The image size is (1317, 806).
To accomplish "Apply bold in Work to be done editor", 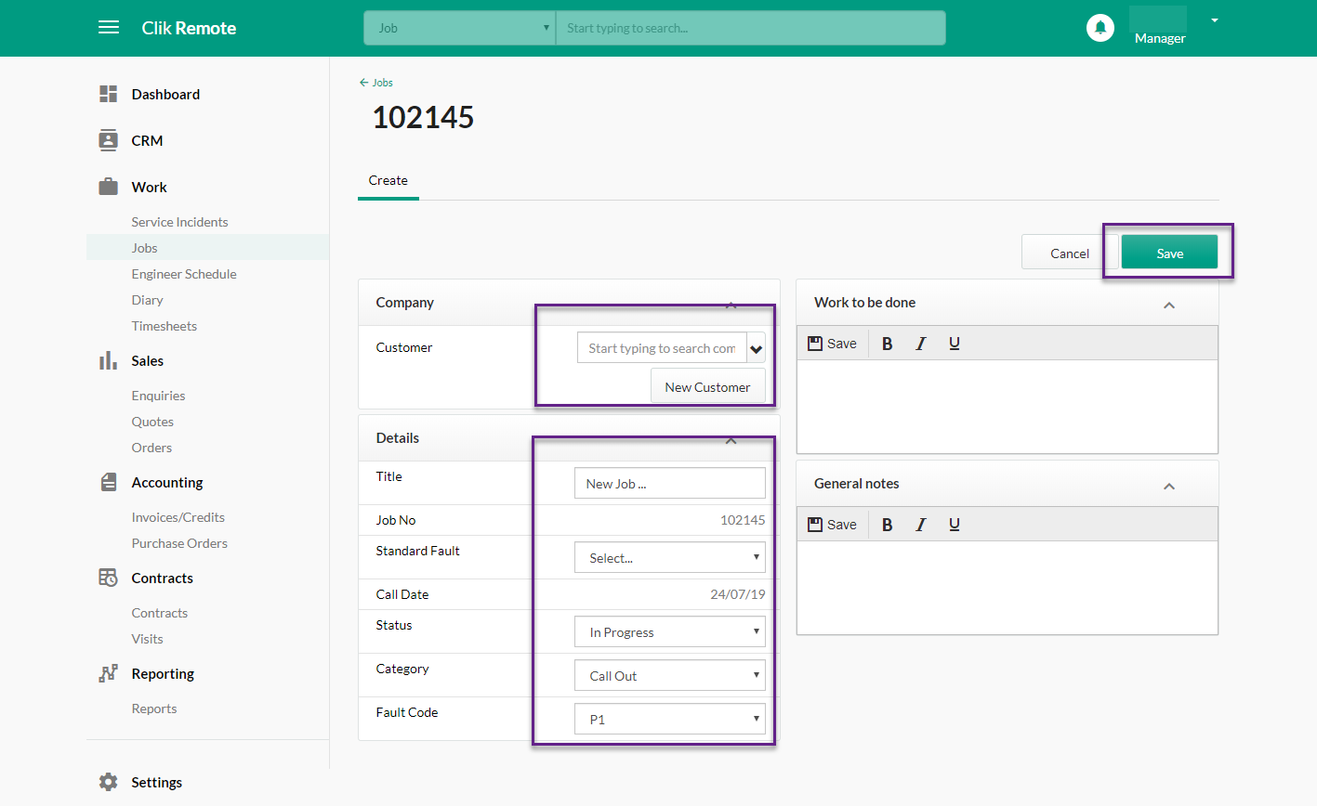I will coord(887,343).
